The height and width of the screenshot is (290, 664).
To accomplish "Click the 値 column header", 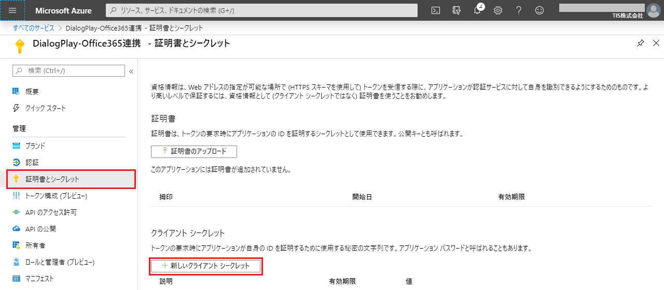I will tap(409, 281).
